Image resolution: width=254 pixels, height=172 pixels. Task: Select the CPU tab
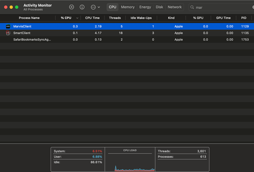(112, 7)
